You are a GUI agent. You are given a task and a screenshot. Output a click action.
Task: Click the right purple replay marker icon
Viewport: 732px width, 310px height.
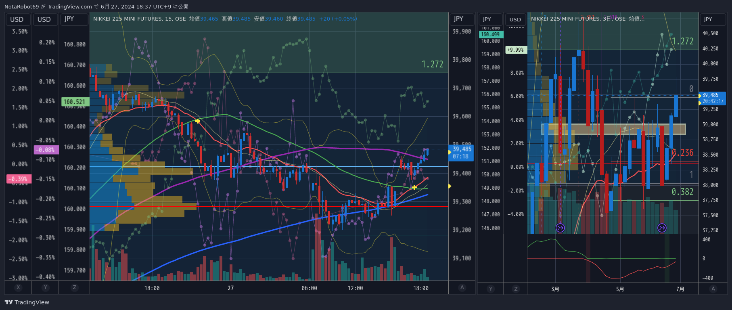[662, 228]
